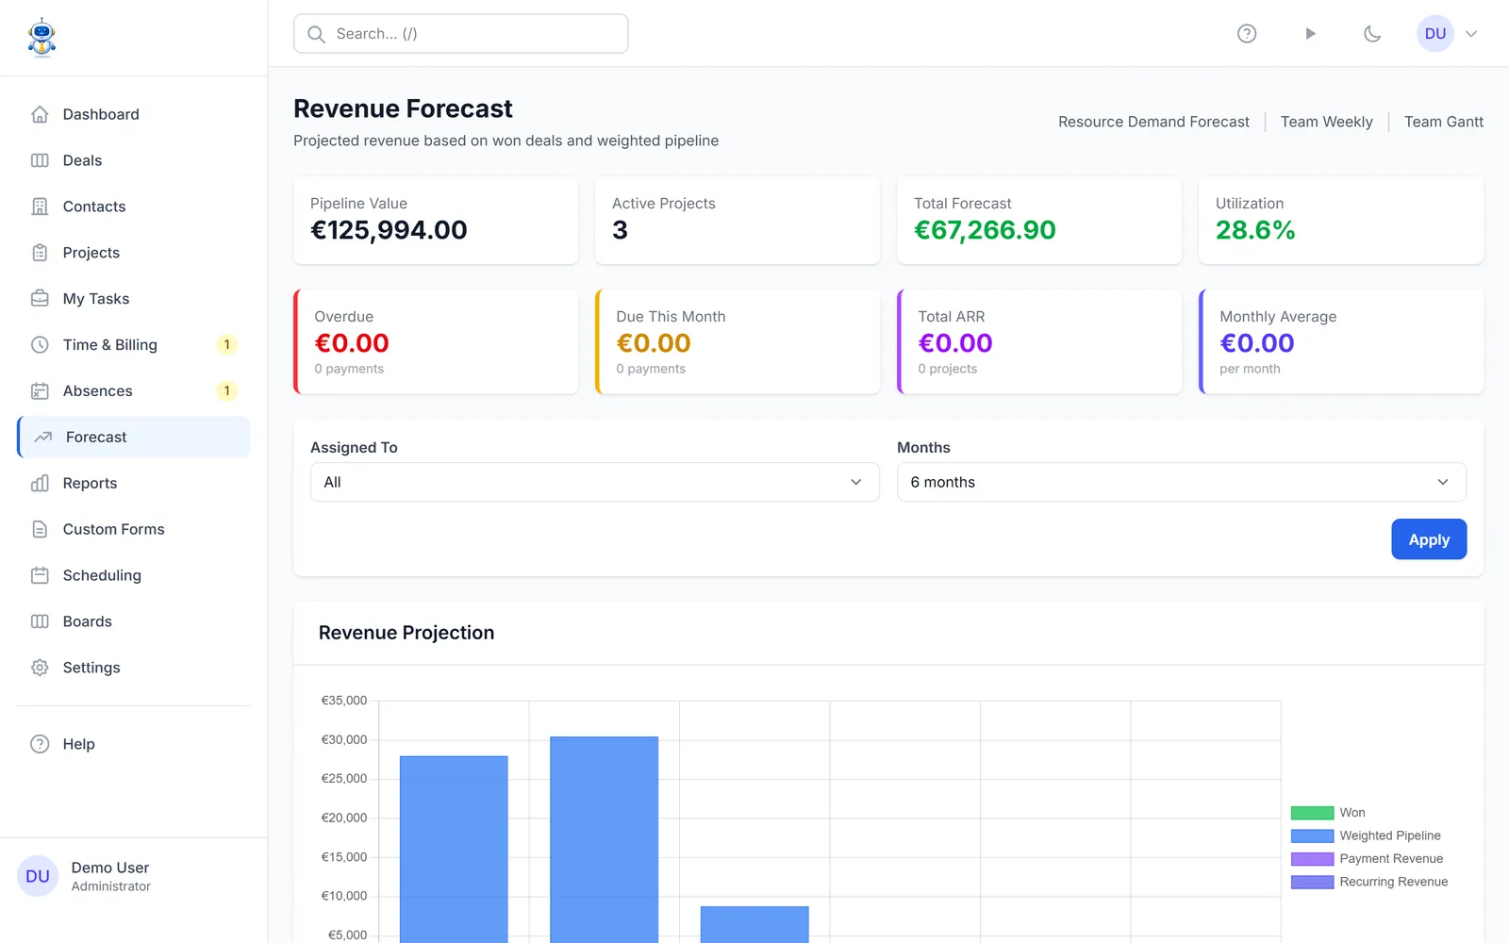Click the Total Forecast €67,266.90 value
Viewport: 1509px width, 943px height.
[x=985, y=230]
